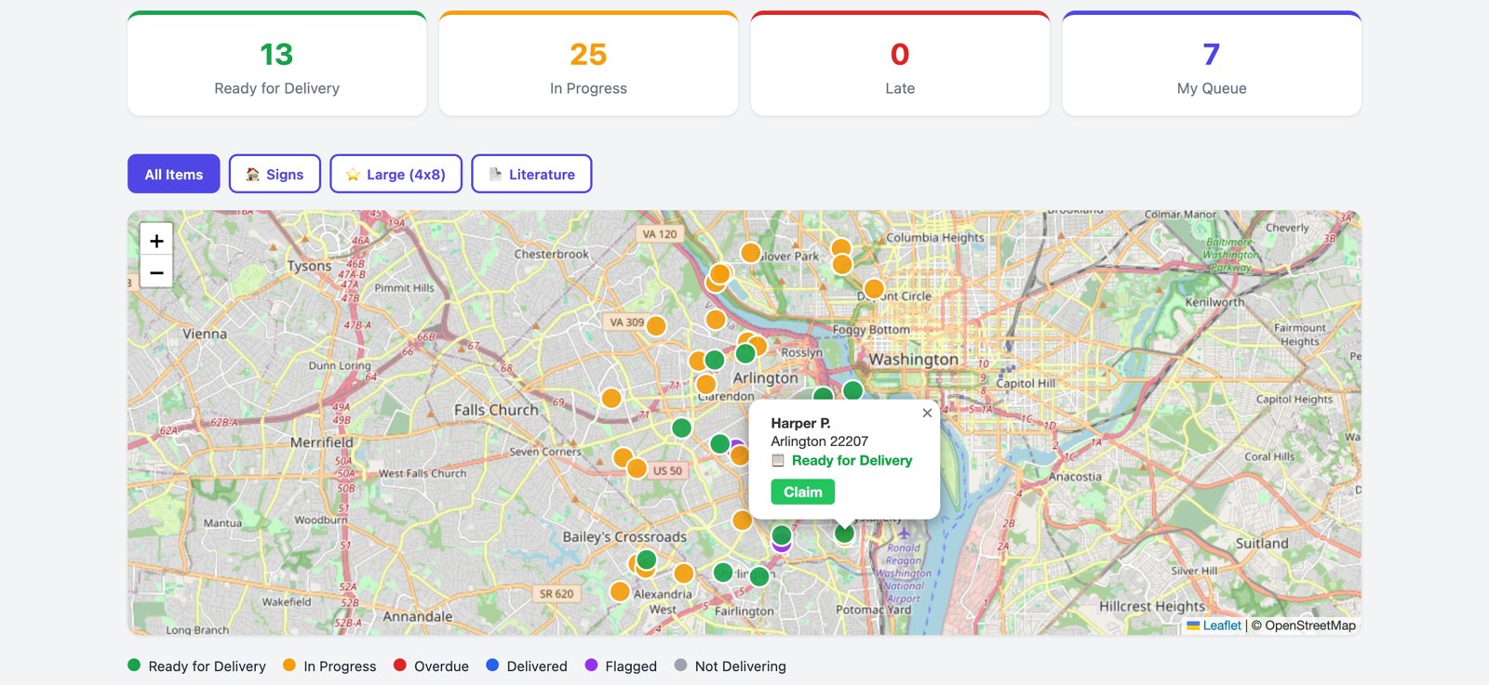Select green marker nearest the Rosslyn label
1489x685 pixels.
click(745, 354)
